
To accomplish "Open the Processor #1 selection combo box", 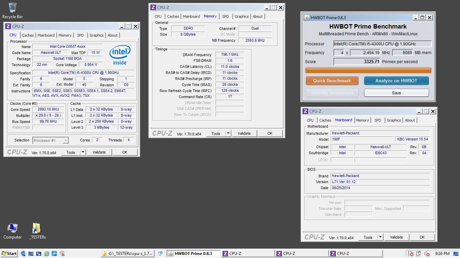I will [x=51, y=140].
